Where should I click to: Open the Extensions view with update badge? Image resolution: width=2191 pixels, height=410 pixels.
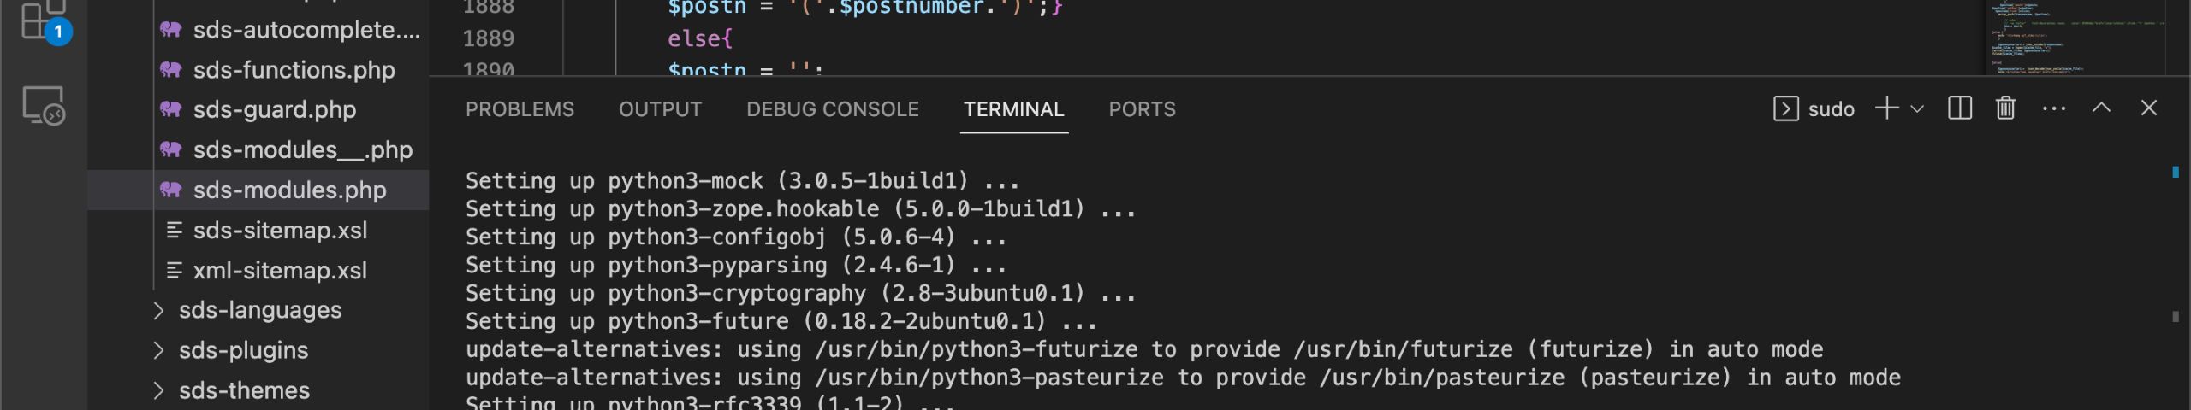click(x=43, y=20)
